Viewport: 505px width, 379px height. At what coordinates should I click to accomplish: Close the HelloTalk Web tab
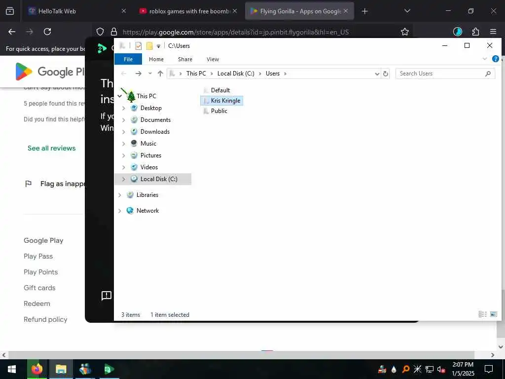click(124, 11)
